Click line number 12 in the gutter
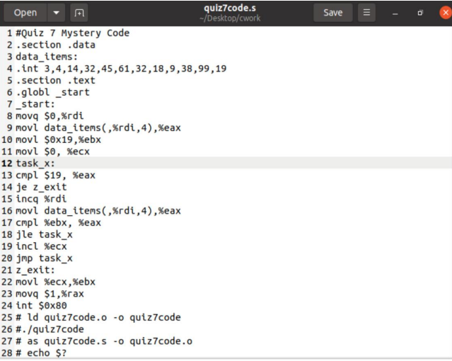452x361 pixels. [x=7, y=163]
